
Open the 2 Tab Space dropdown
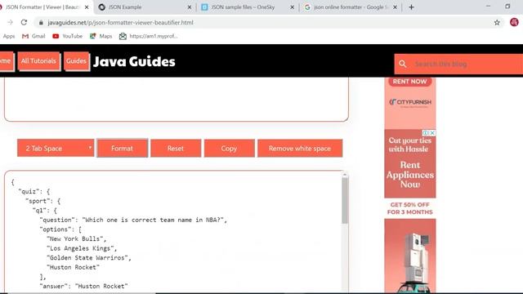click(x=56, y=148)
